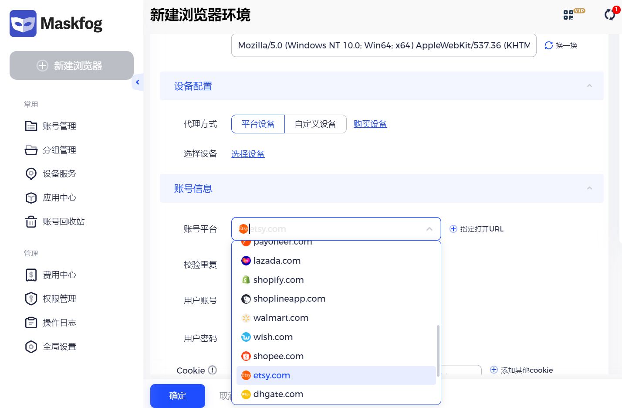Image resolution: width=622 pixels, height=408 pixels.
Task: Click the 费用中心 dollar receipt icon
Action: [31, 275]
